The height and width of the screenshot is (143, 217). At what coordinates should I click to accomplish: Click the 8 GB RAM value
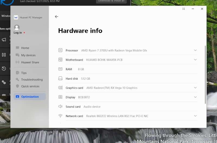[x=81, y=69]
